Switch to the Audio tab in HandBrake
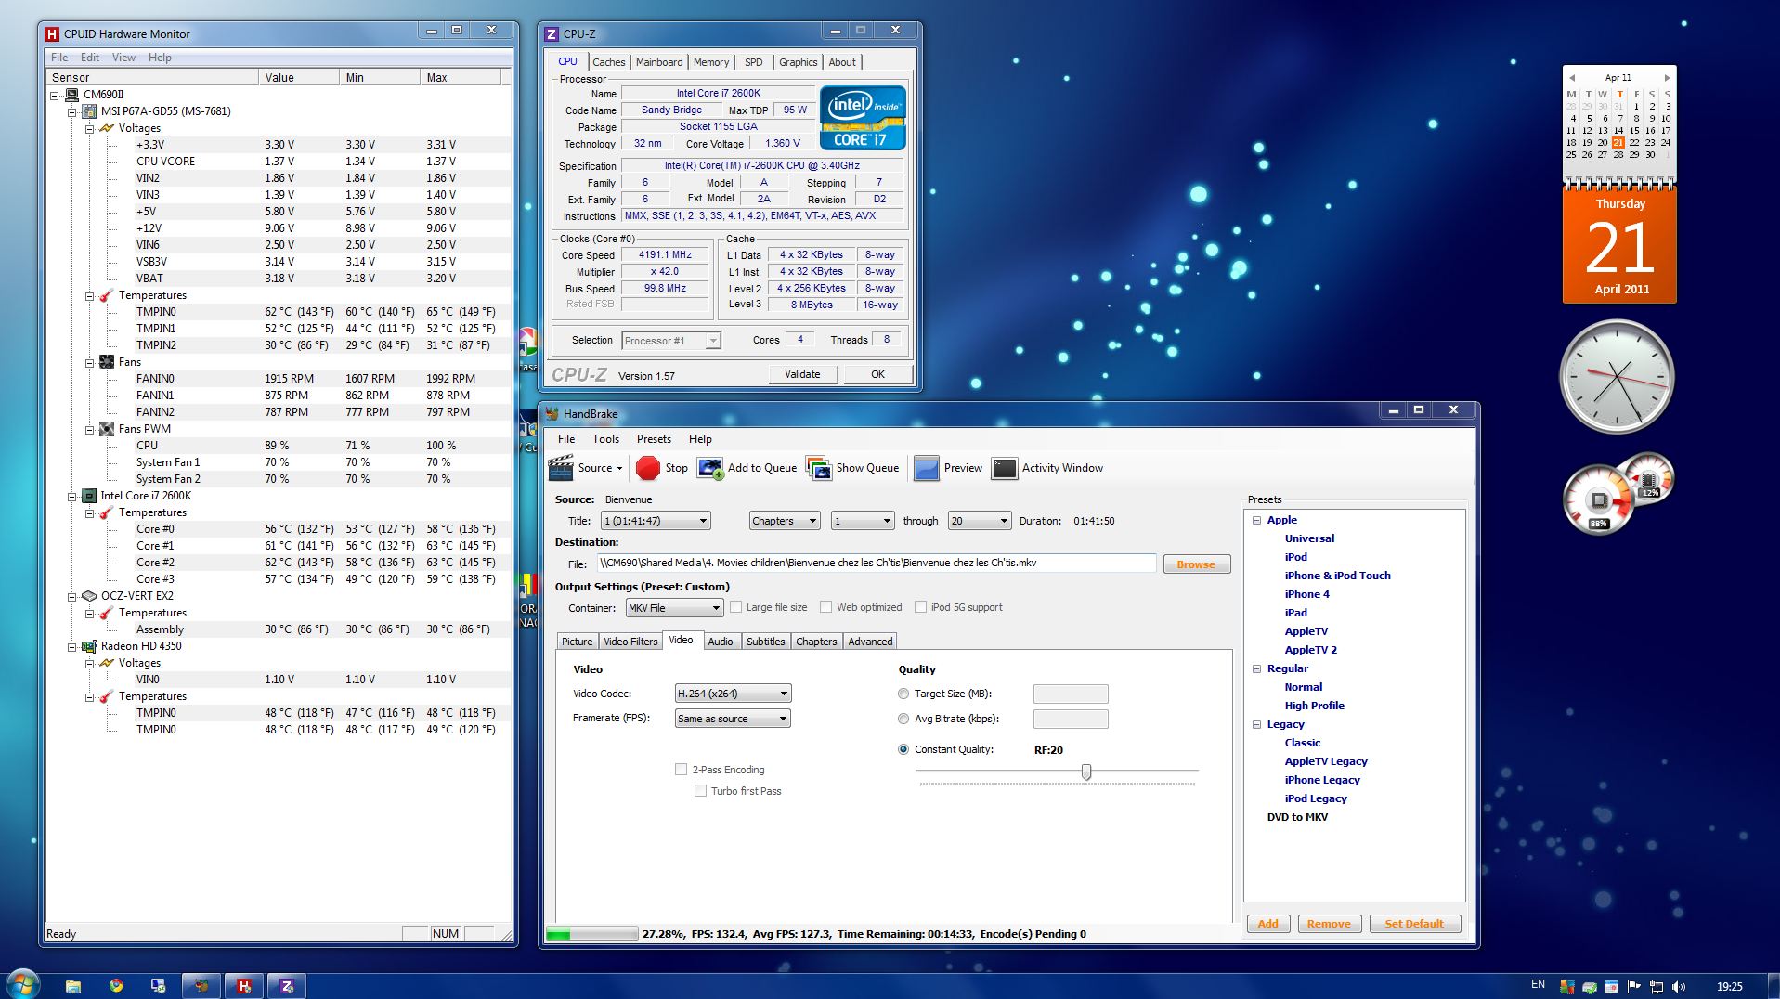Image resolution: width=1780 pixels, height=999 pixels. [x=721, y=642]
